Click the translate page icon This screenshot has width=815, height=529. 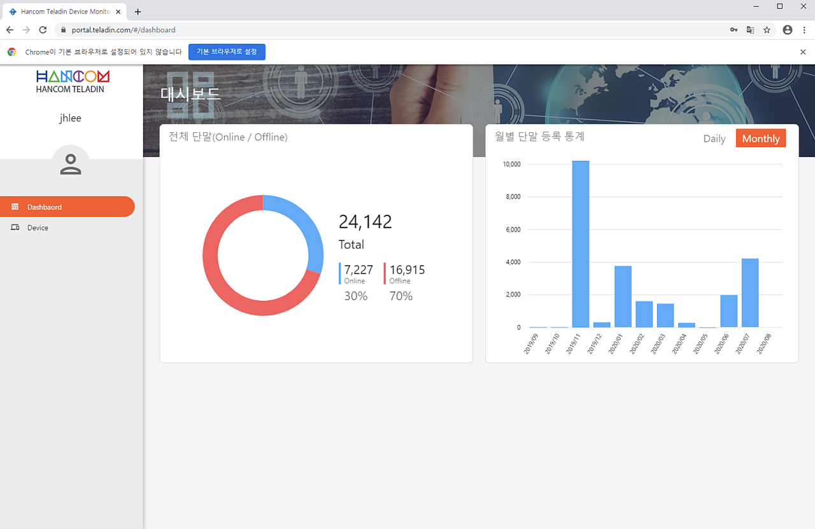point(751,30)
